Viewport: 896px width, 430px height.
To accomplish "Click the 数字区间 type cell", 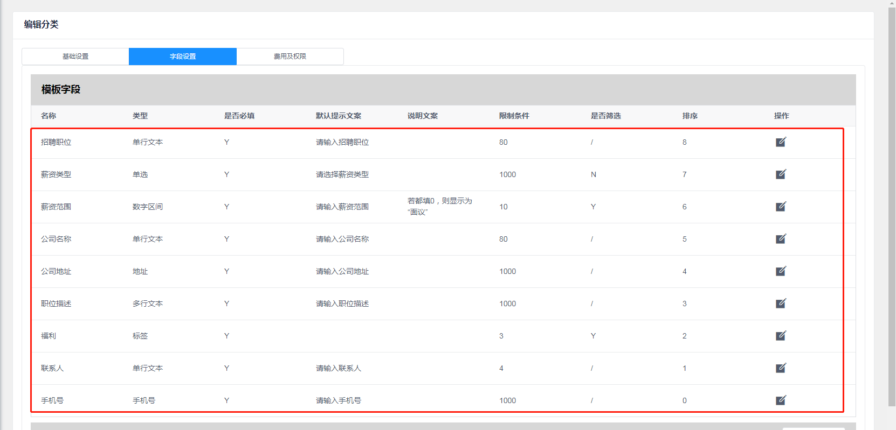I will [148, 207].
